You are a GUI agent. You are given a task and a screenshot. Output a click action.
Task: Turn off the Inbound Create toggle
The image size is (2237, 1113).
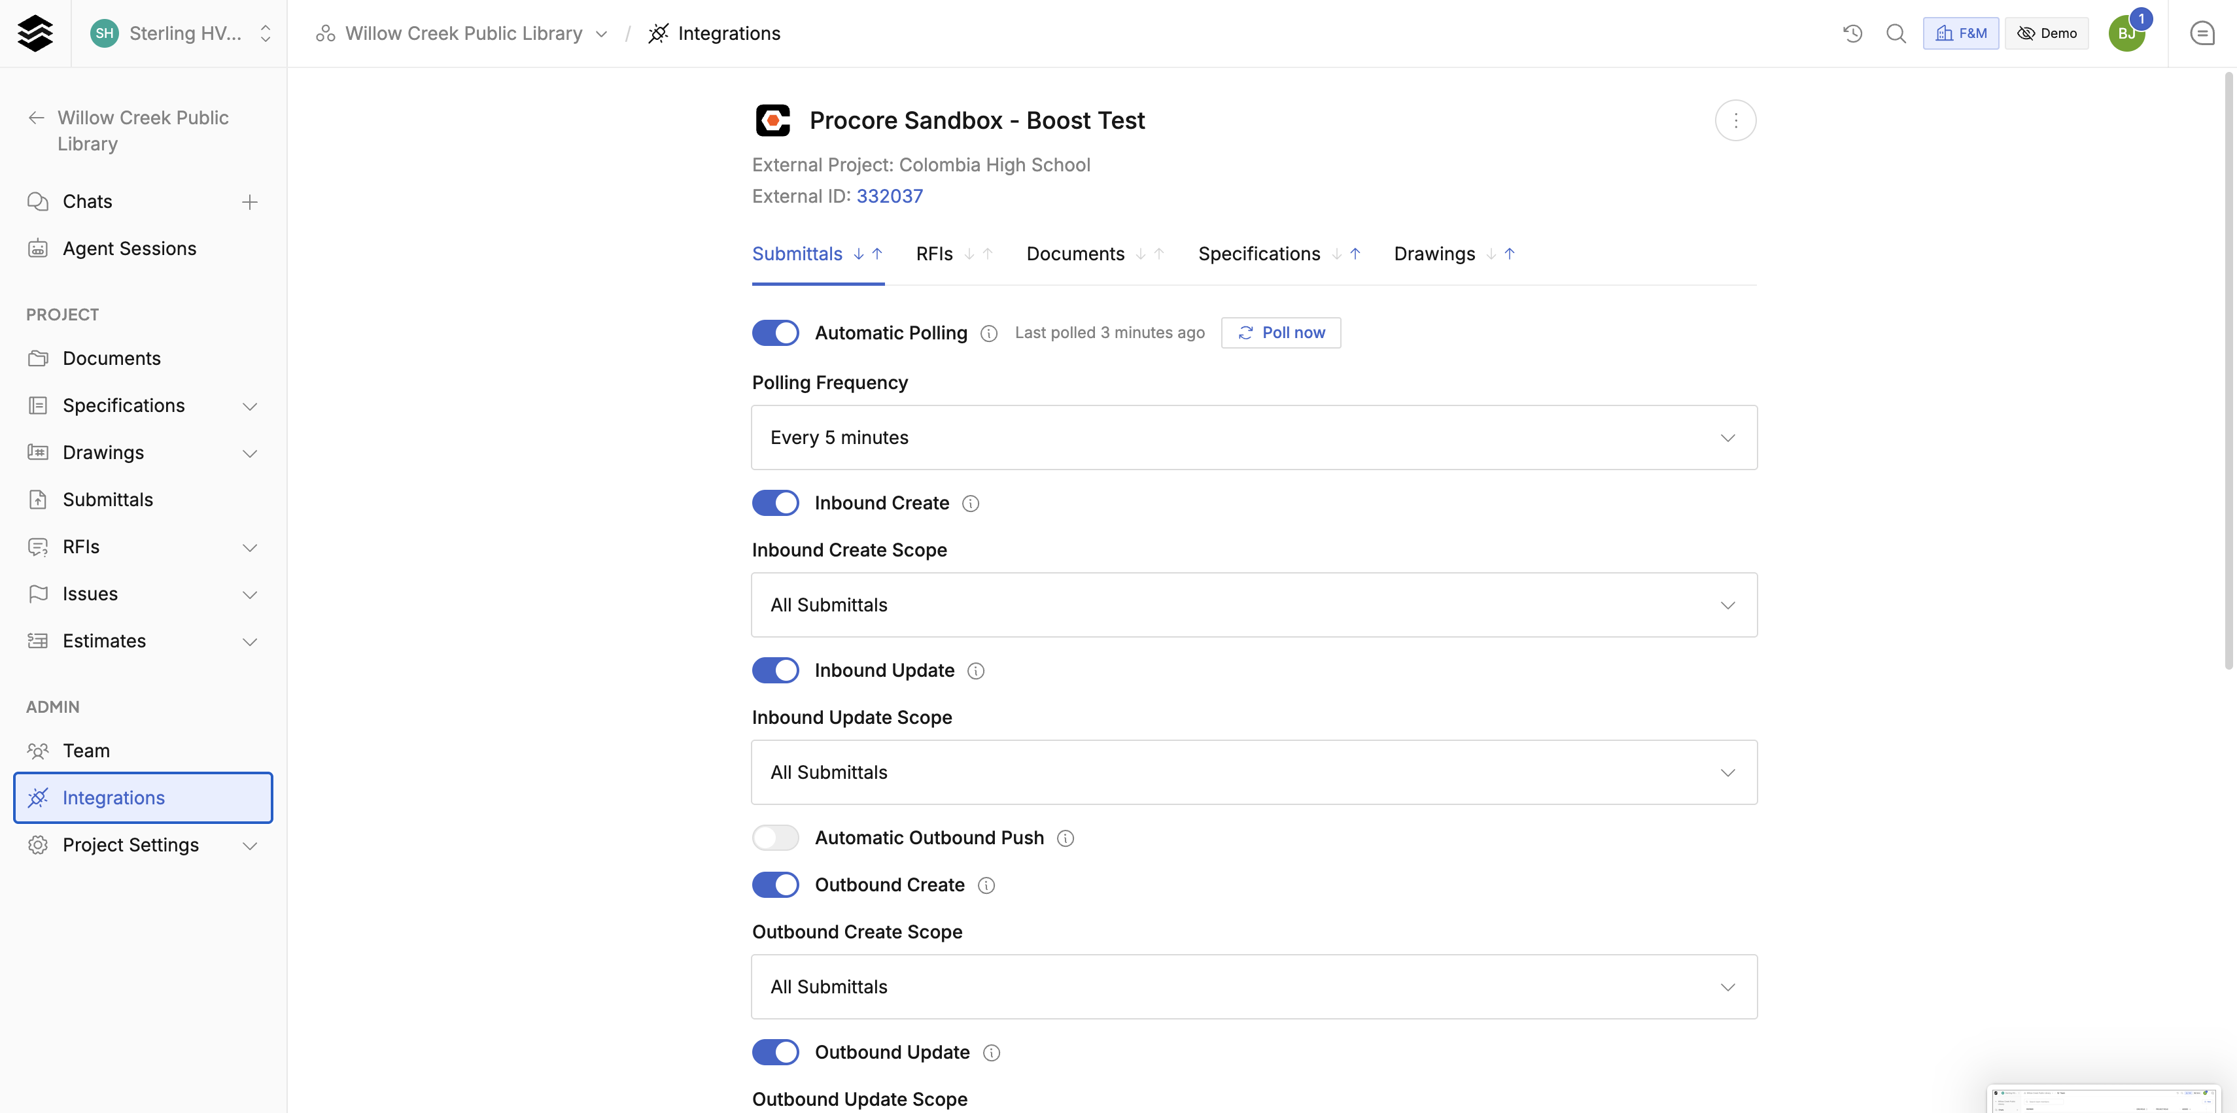click(774, 503)
